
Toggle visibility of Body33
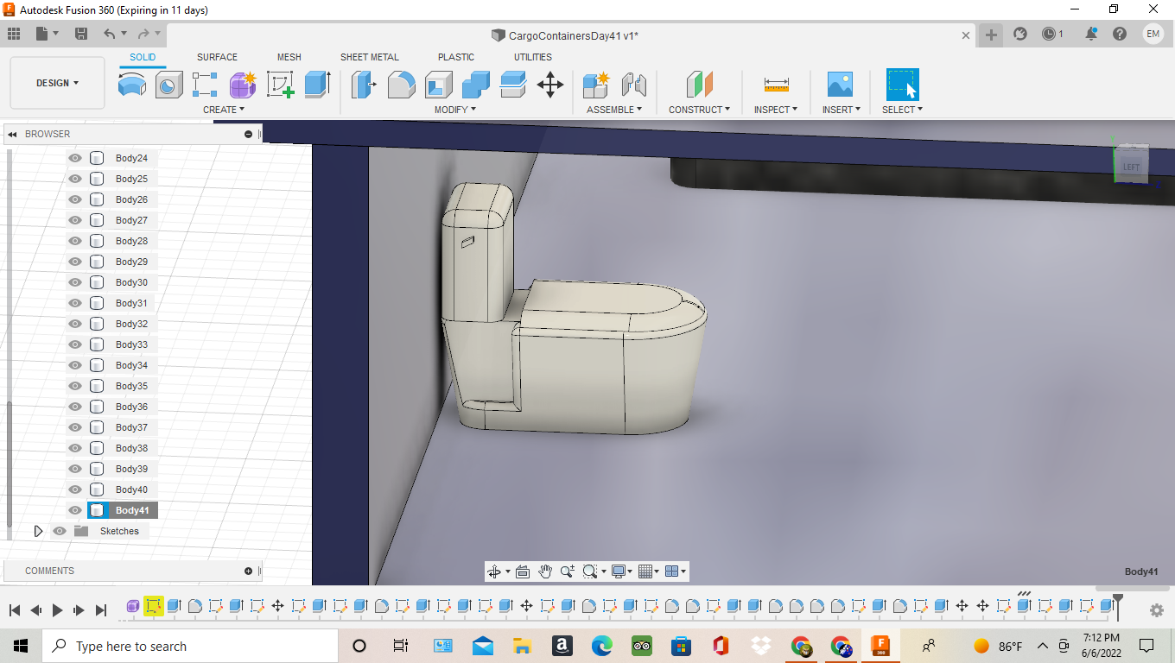75,344
